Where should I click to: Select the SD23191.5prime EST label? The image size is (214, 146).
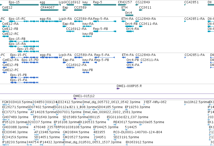point(126,137)
